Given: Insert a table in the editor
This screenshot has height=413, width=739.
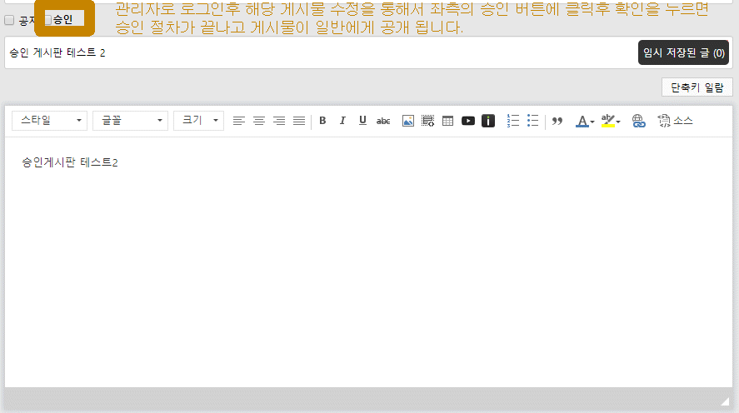Looking at the screenshot, I should 448,121.
